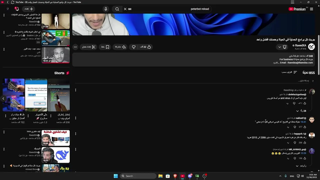The width and height of the screenshot is (320, 180).
Task: Play the suggested video with the 43:03 thumbnail
Action: pyautogui.click(x=56, y=38)
